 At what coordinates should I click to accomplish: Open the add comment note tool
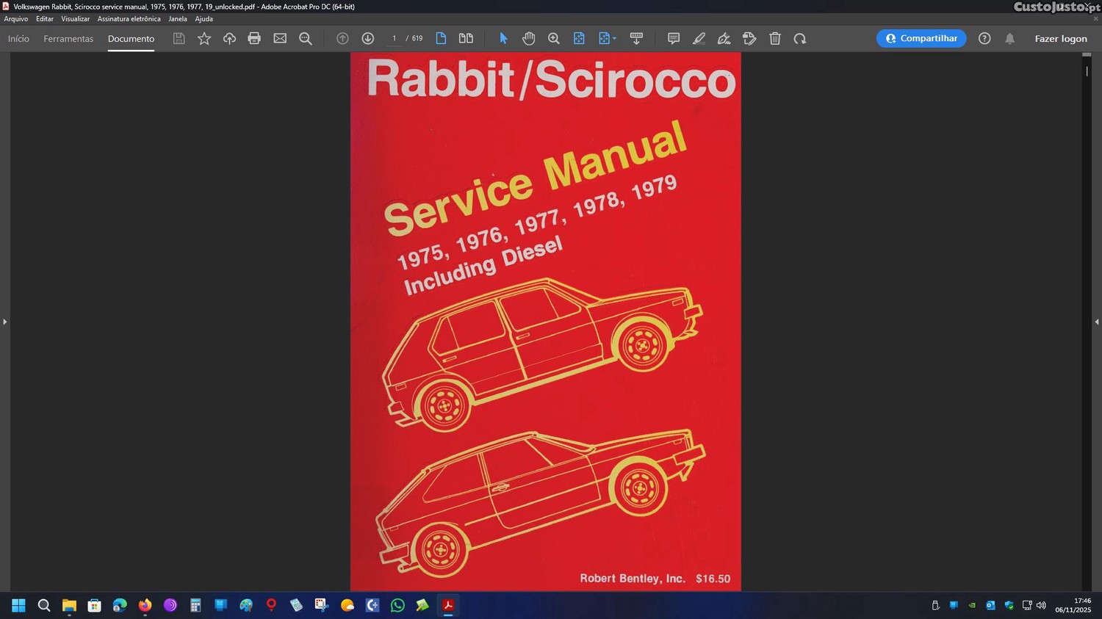click(x=673, y=38)
